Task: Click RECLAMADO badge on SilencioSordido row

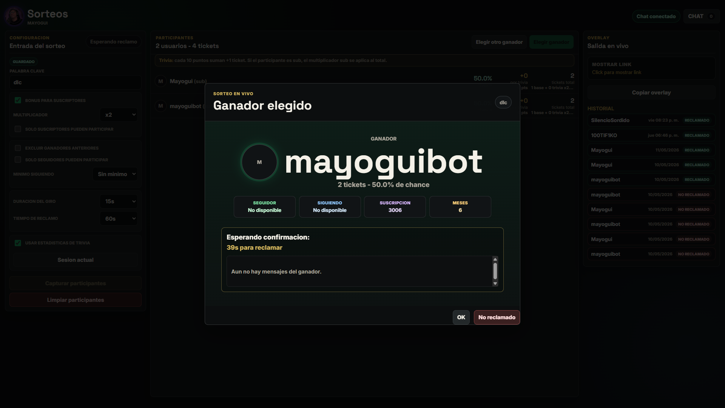Action: coord(697,120)
